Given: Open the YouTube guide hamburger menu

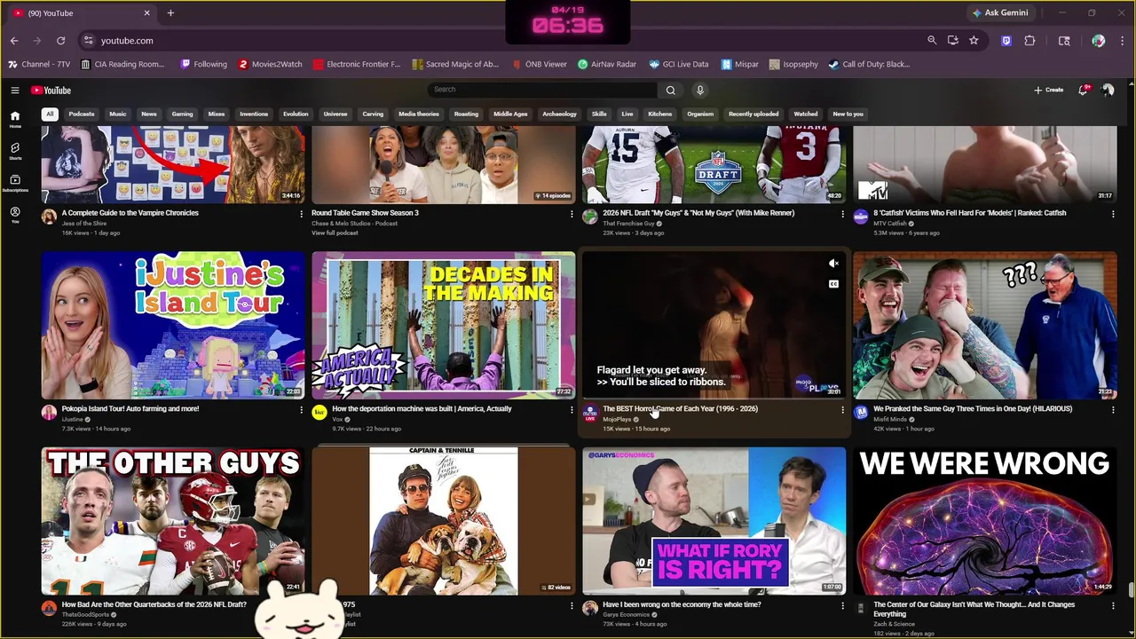Looking at the screenshot, I should (15, 90).
